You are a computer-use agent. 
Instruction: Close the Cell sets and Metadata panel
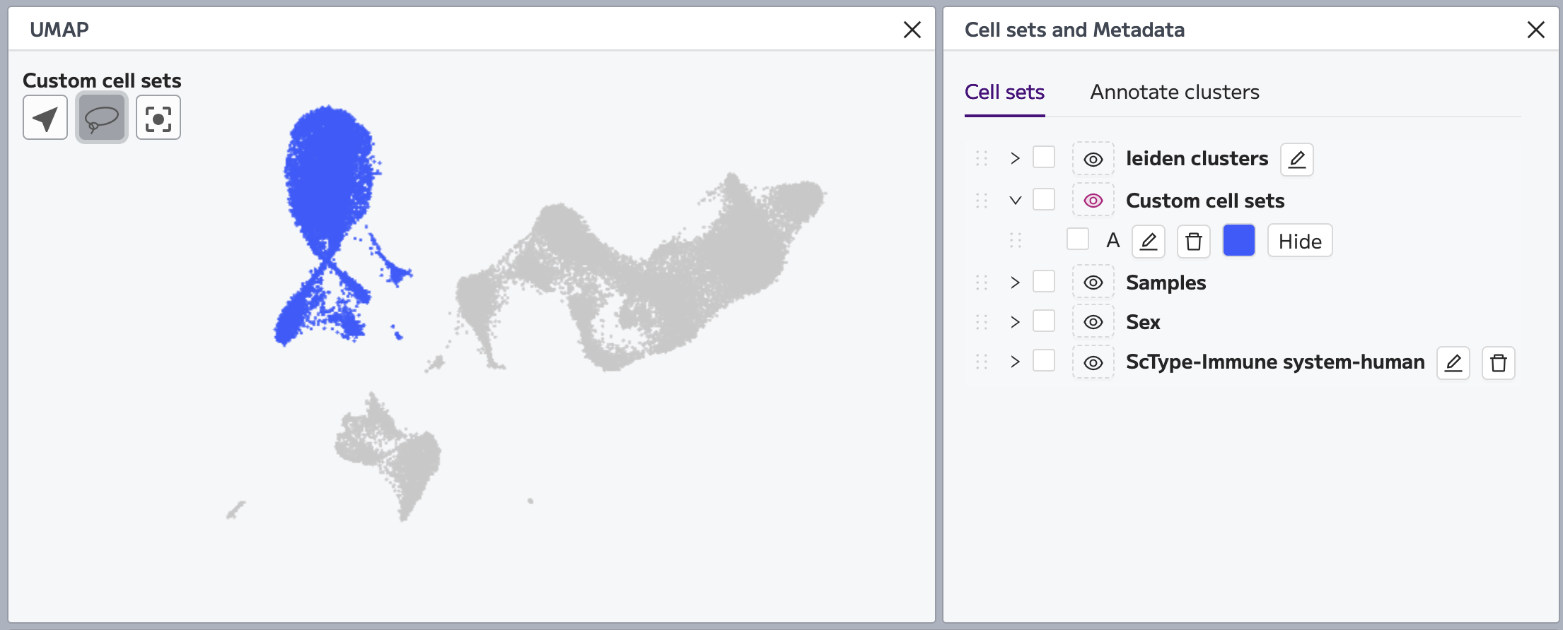click(1536, 30)
